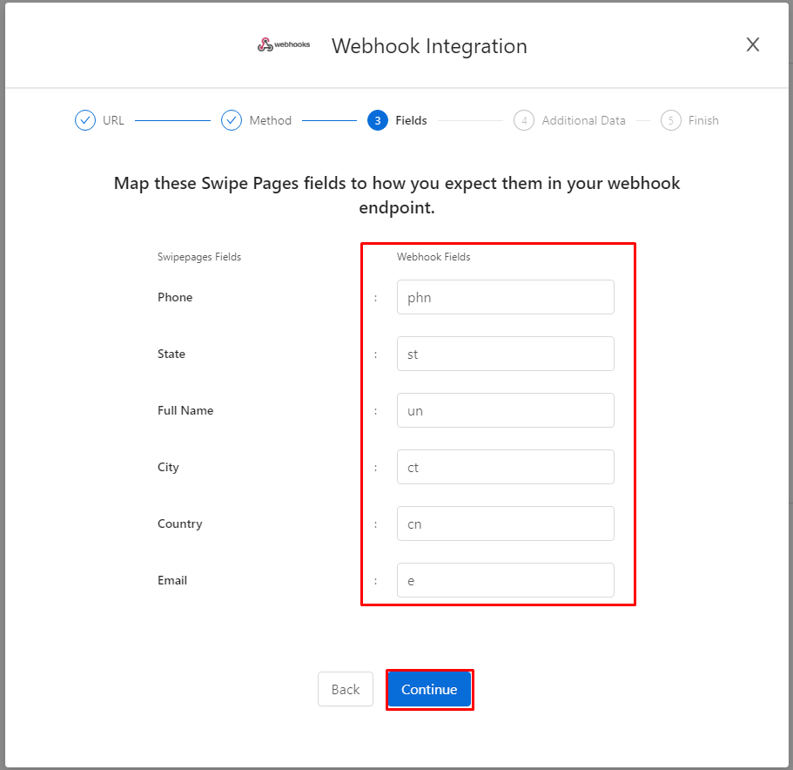Click the Method step label
This screenshot has height=770, width=793.
(271, 120)
